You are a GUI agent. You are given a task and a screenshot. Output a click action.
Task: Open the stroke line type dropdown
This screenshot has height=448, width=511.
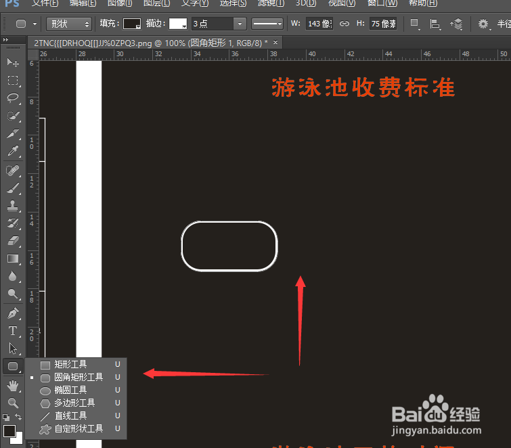[267, 24]
